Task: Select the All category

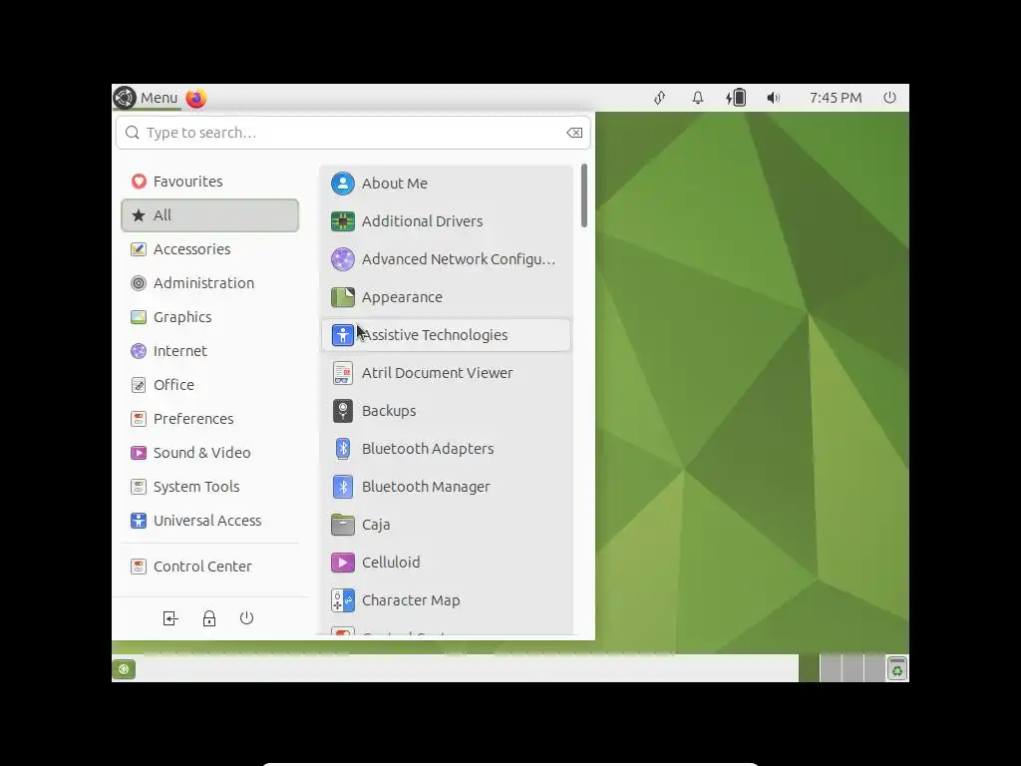Action: 209,215
